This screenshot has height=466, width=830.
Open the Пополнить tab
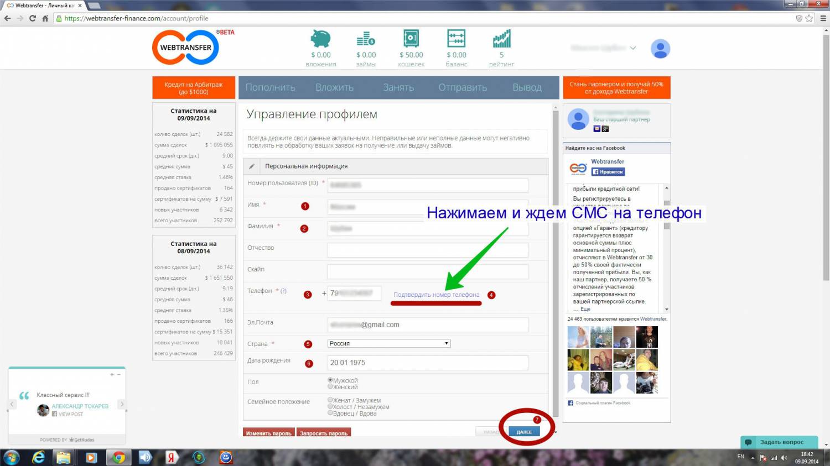click(x=270, y=87)
